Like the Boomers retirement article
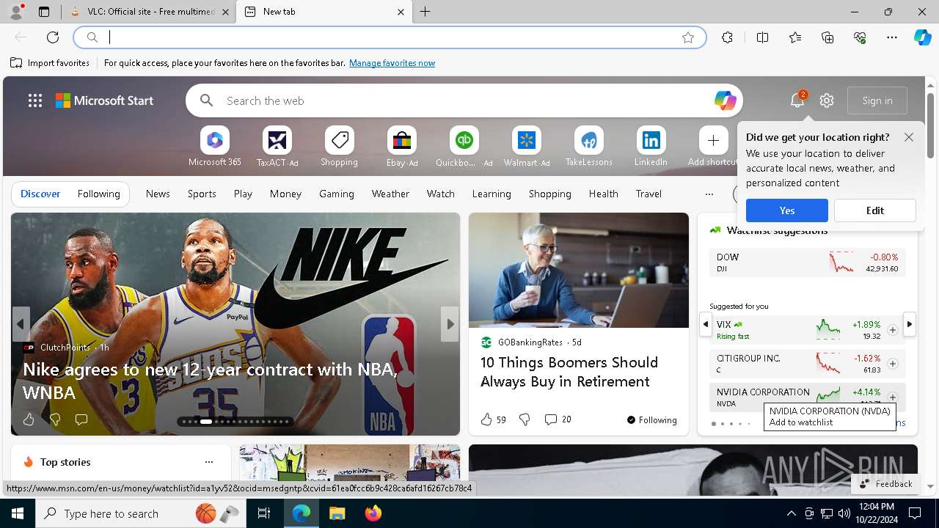Image resolution: width=939 pixels, height=528 pixels. pos(493,419)
